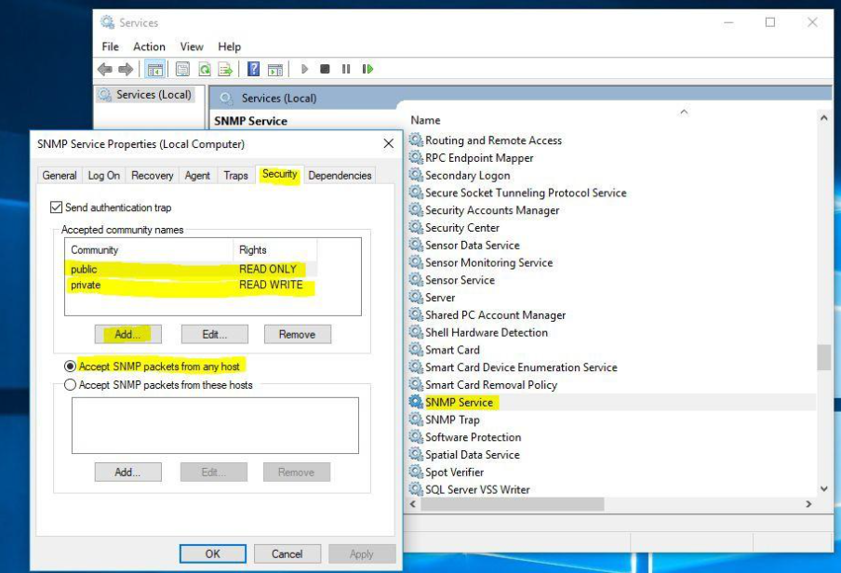Click Add under accepted community names
Viewport: 841px width, 573px height.
click(127, 334)
